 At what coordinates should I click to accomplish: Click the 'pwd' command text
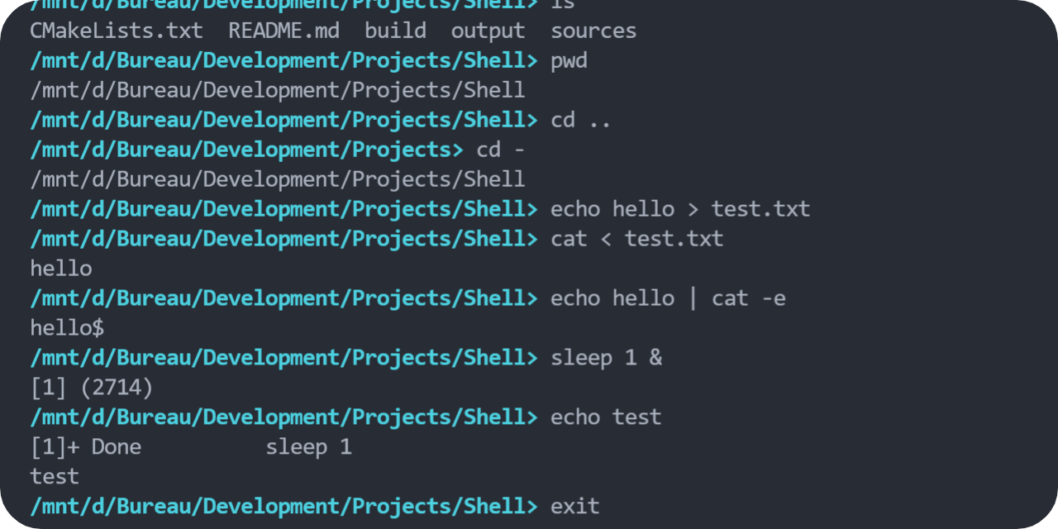point(570,61)
